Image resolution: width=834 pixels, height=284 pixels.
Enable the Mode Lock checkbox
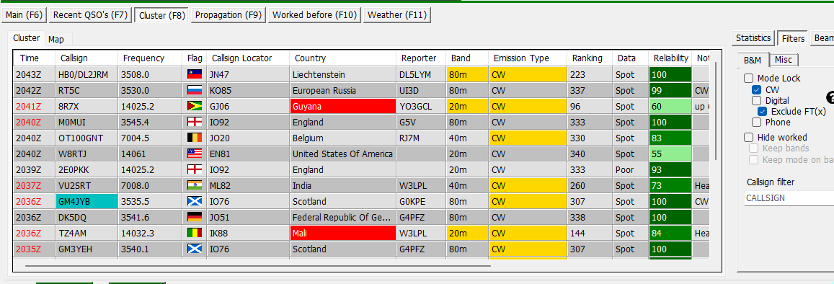pyautogui.click(x=749, y=78)
